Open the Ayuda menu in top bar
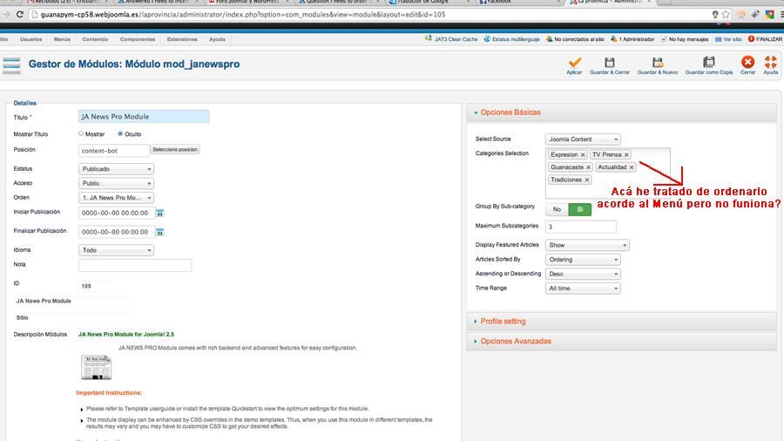The width and height of the screenshot is (784, 441). click(x=217, y=39)
